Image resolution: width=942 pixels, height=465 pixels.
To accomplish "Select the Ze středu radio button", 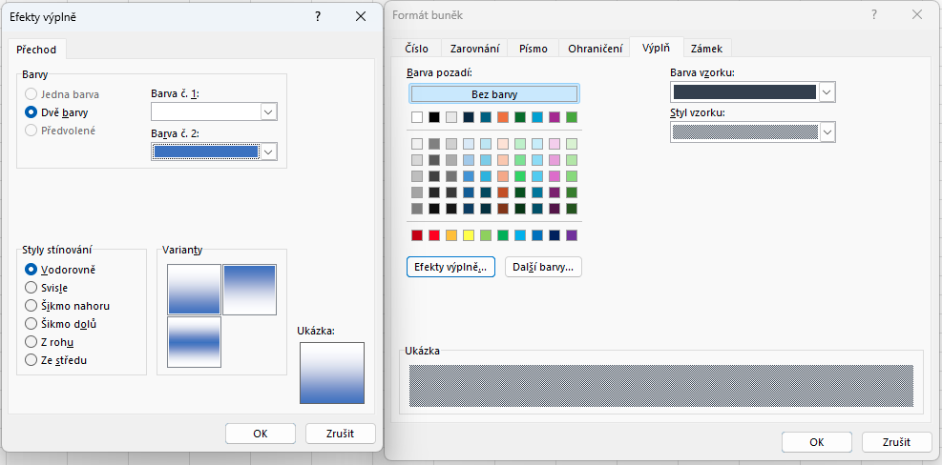I will coord(31,360).
